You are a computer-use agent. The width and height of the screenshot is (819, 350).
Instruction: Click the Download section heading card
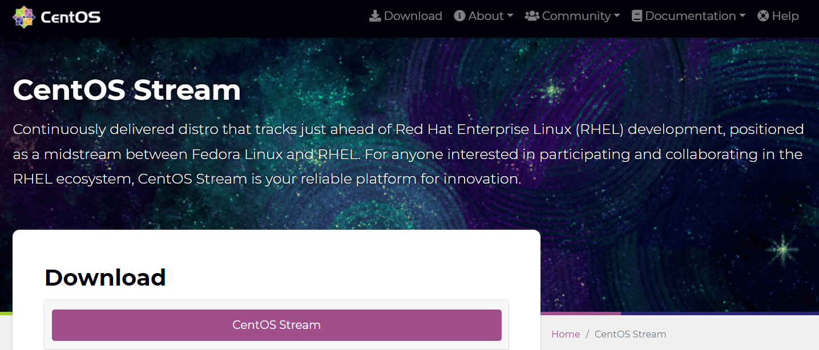click(x=105, y=278)
